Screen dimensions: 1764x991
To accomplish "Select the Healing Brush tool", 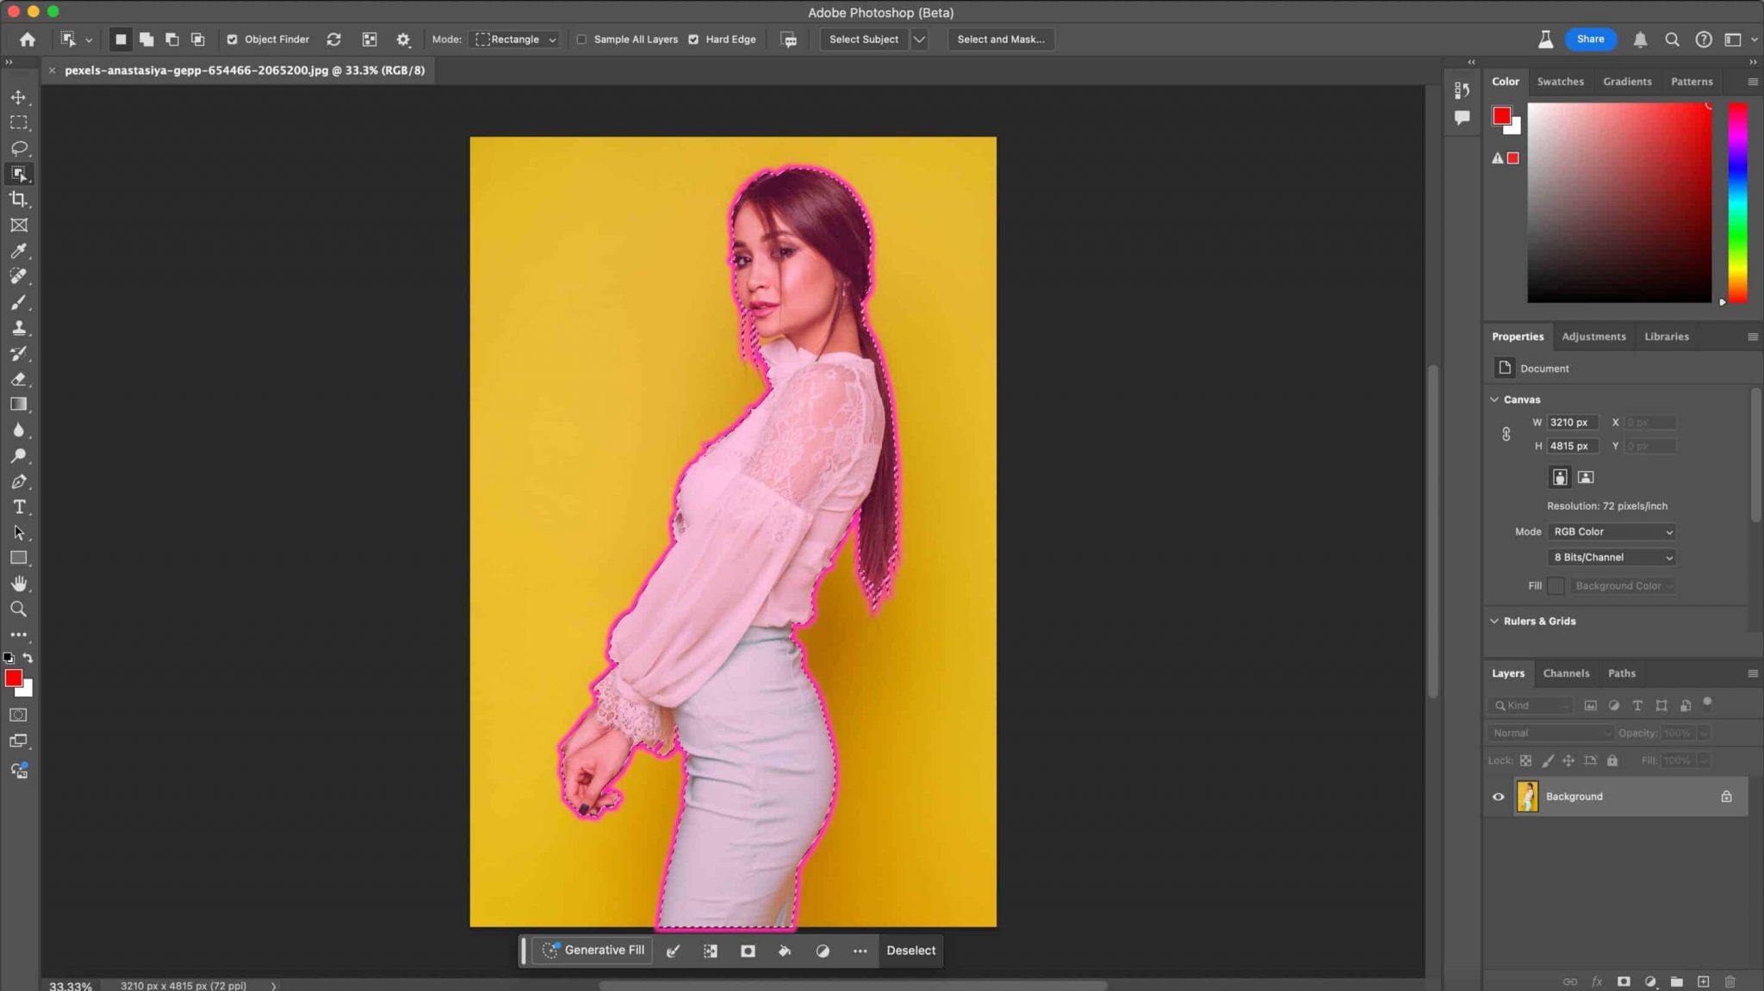I will pos(19,276).
